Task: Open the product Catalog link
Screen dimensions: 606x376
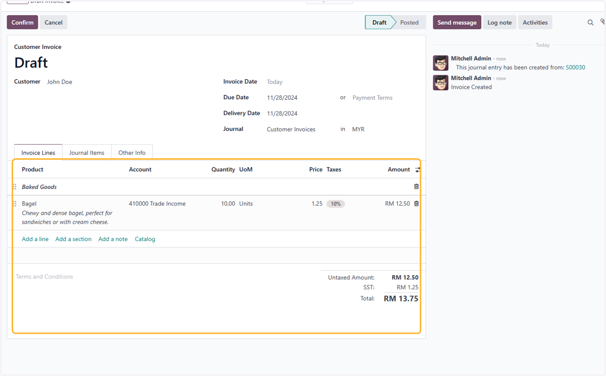Action: click(145, 239)
